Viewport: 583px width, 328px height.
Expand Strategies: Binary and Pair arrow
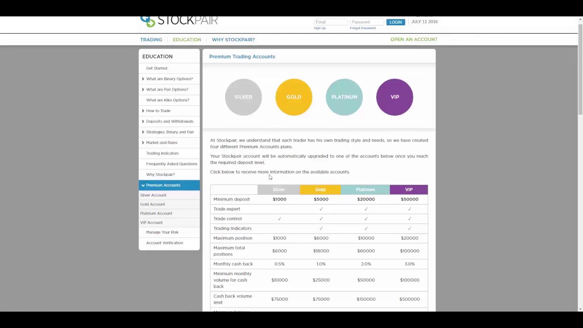tap(143, 132)
